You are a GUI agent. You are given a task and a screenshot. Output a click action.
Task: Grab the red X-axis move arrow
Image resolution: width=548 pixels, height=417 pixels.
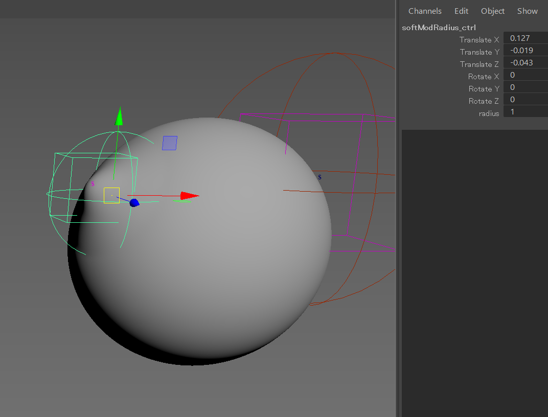[190, 196]
